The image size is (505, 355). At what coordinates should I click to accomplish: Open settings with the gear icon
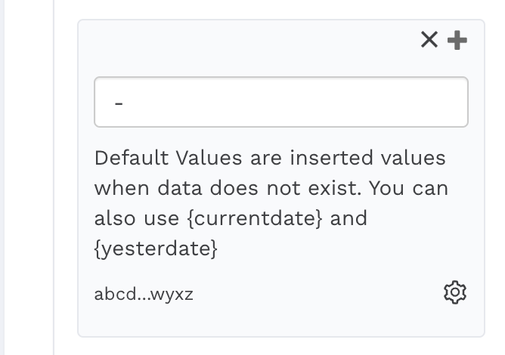[454, 292]
